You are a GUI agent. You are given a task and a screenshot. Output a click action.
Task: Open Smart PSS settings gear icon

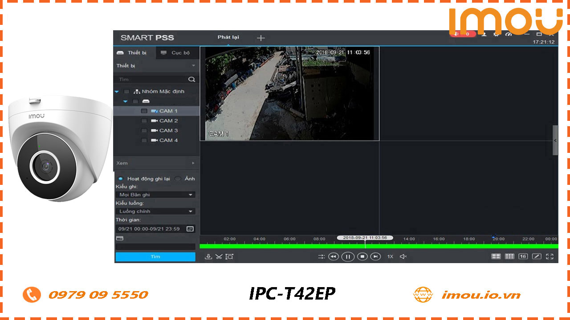click(x=496, y=34)
